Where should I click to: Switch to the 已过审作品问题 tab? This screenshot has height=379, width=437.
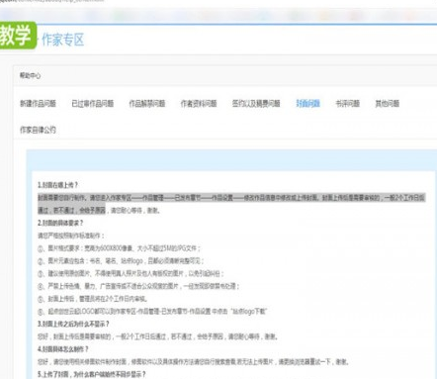pos(93,104)
